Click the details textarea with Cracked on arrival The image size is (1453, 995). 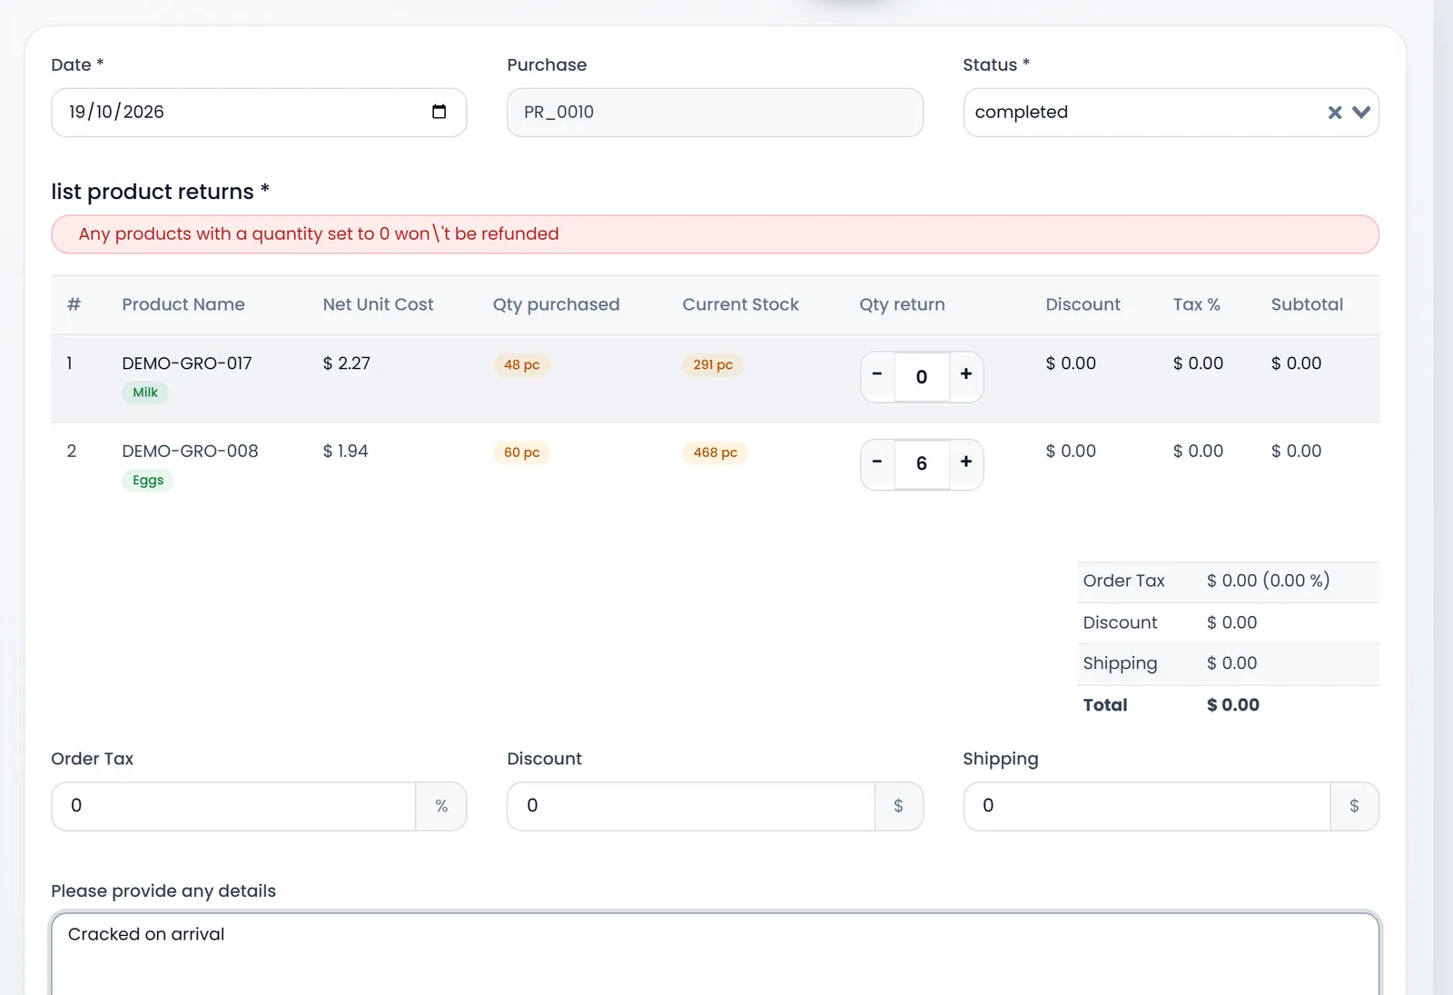pyautogui.click(x=716, y=954)
